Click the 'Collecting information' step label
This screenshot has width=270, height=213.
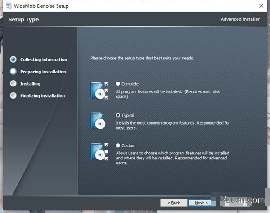(44, 59)
